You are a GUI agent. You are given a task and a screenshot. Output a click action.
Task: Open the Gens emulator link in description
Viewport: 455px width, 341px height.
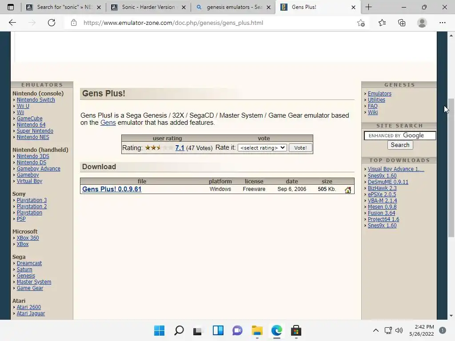coord(108,123)
